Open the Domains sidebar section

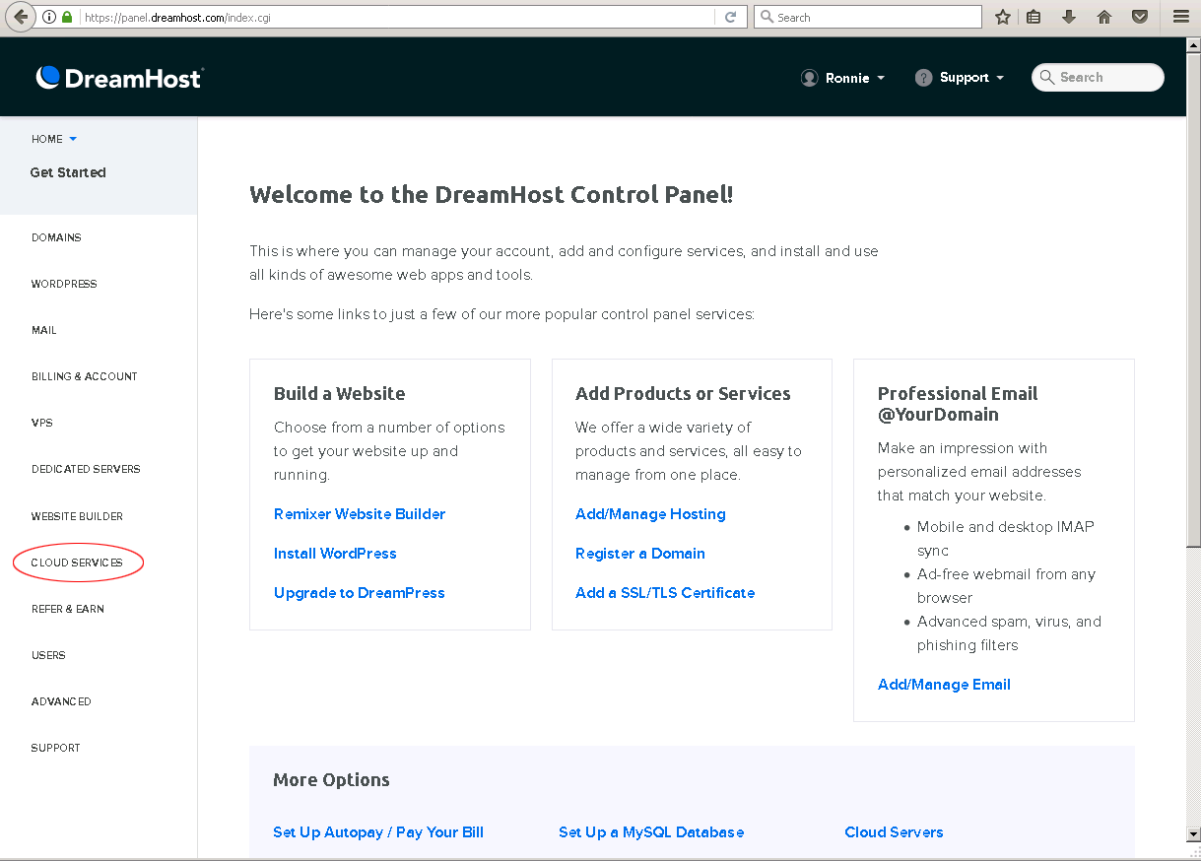click(x=56, y=237)
